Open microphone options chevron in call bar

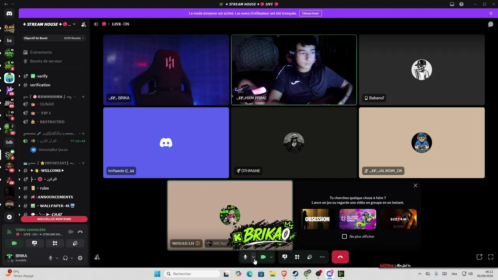pos(253,257)
